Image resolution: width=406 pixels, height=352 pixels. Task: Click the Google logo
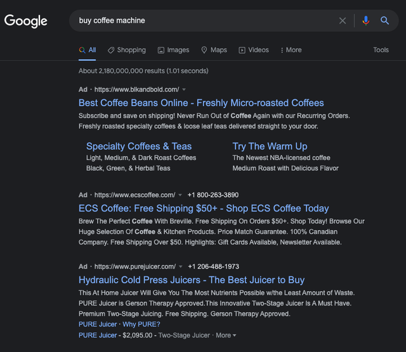coord(25,21)
